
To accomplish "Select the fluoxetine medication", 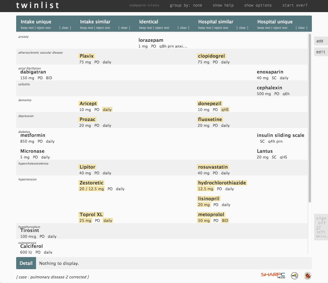I will [x=210, y=119].
